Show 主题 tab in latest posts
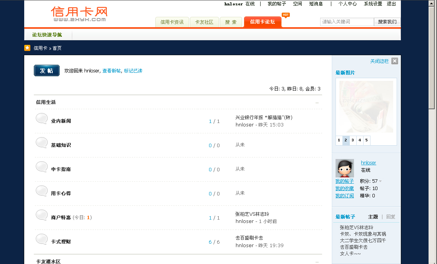Image resolution: width=437 pixels, height=264 pixels. tap(373, 217)
